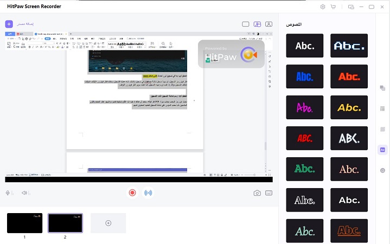Open the settings gear in title bar
The width and height of the screenshot is (390, 244).
click(x=323, y=7)
